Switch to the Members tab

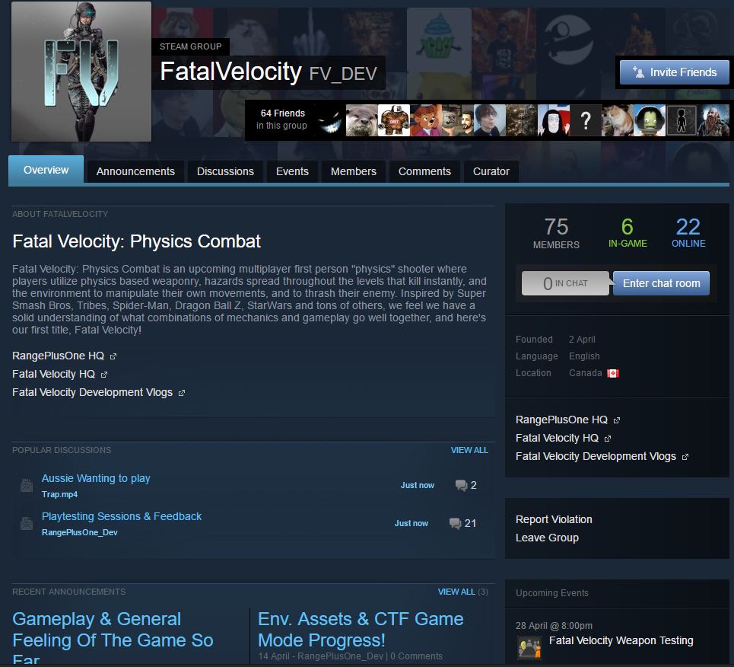[354, 171]
